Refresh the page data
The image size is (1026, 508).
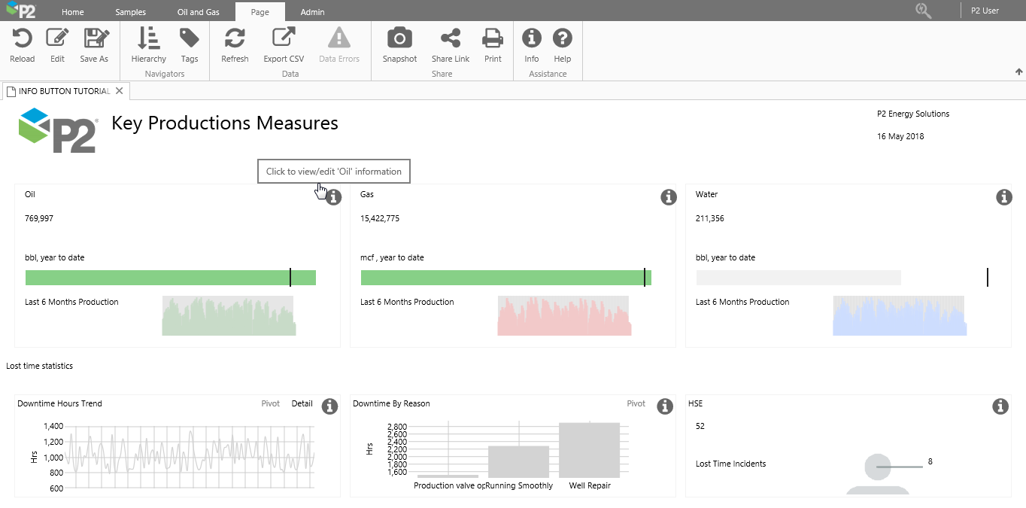tap(235, 39)
